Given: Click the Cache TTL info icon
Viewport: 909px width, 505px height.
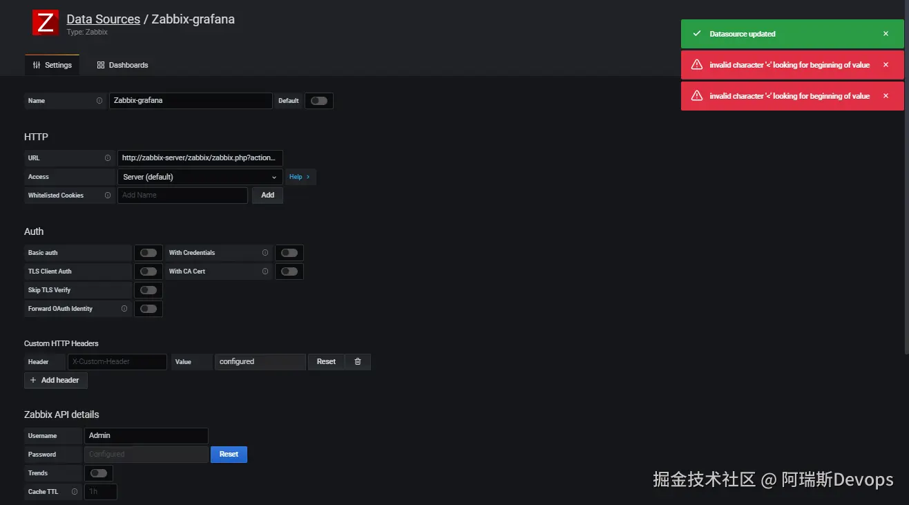Looking at the screenshot, I should [75, 492].
